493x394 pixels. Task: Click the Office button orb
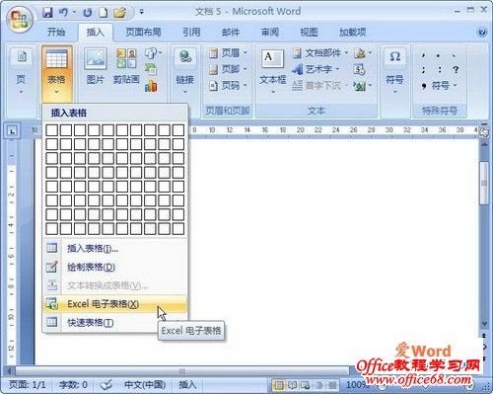tap(21, 20)
